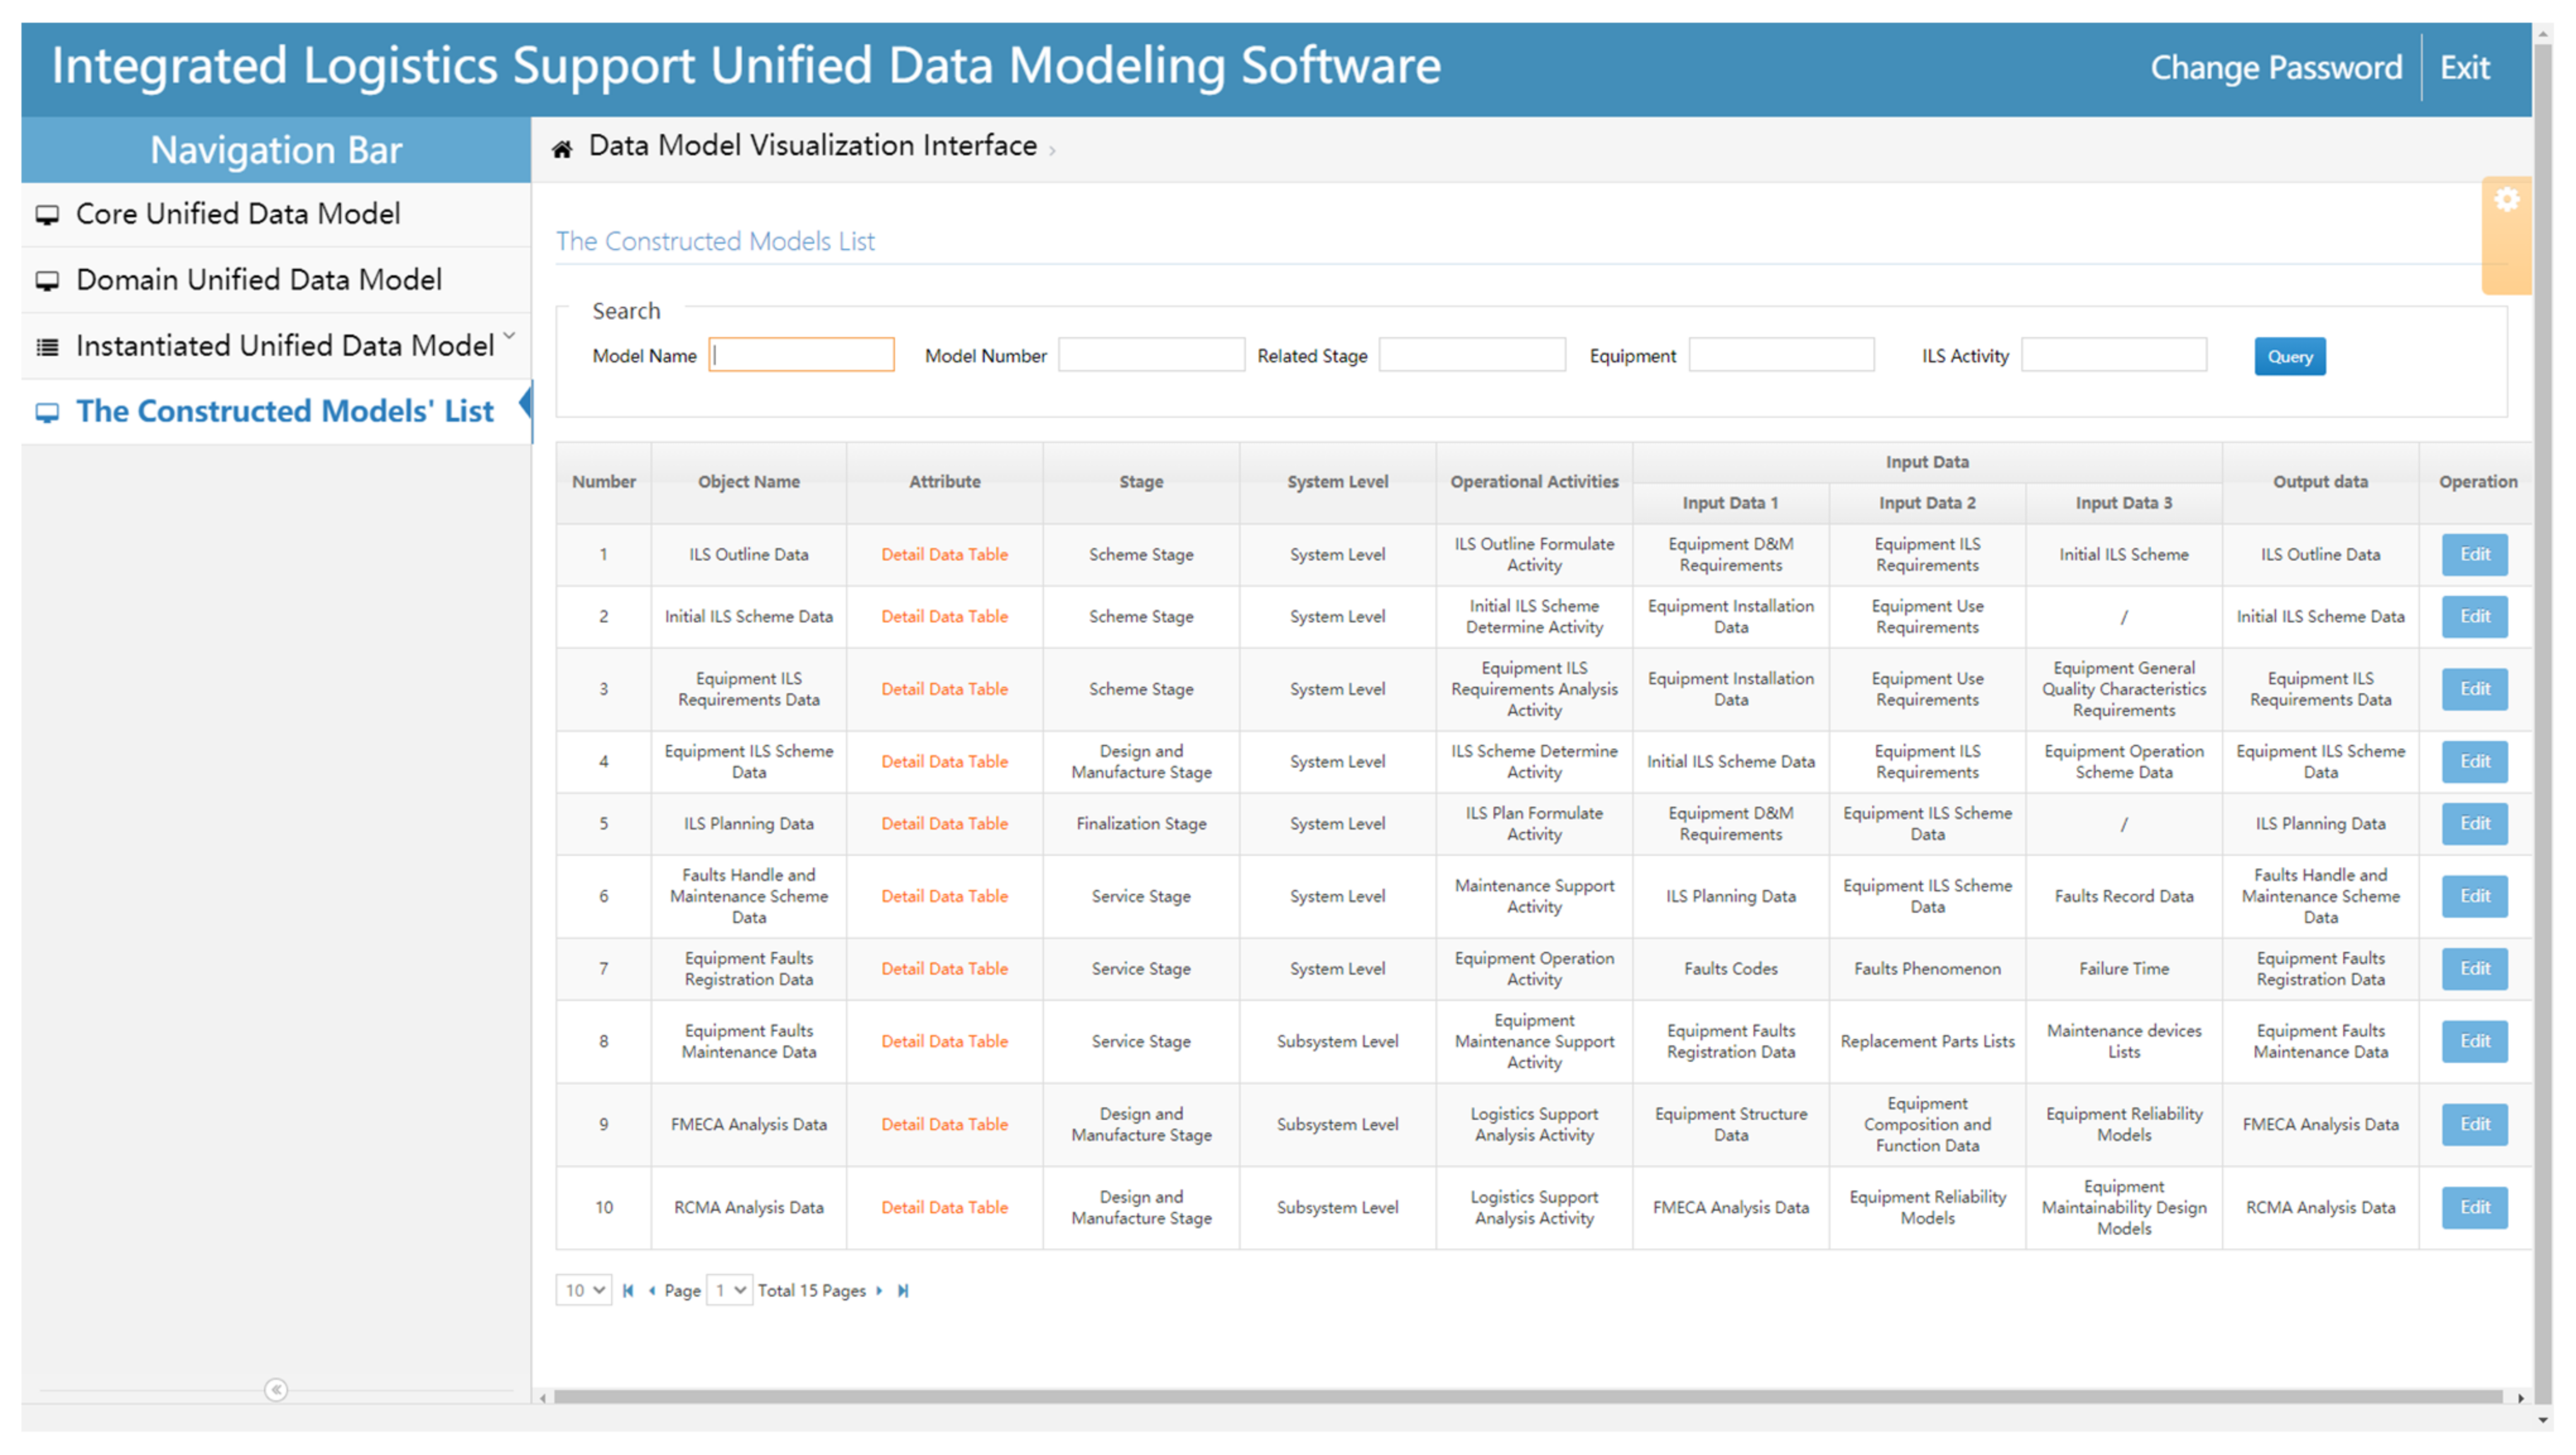The height and width of the screenshot is (1455, 2576).
Task: Focus the Model Number search field
Action: click(x=1151, y=355)
